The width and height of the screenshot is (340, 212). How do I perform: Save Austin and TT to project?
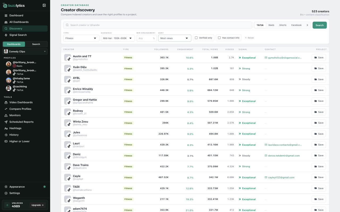tap(319, 58)
